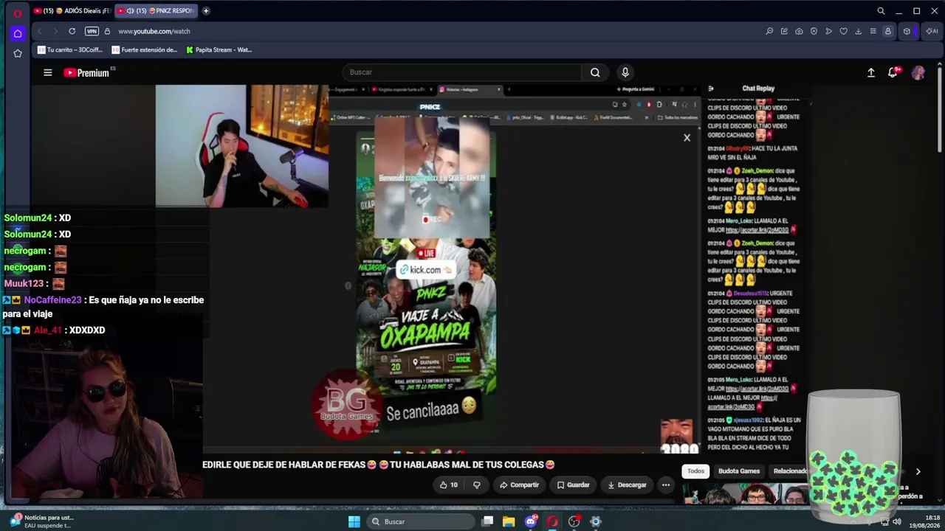Image resolution: width=945 pixels, height=531 pixels.
Task: Click the YouTube upload arrow icon
Action: [871, 72]
